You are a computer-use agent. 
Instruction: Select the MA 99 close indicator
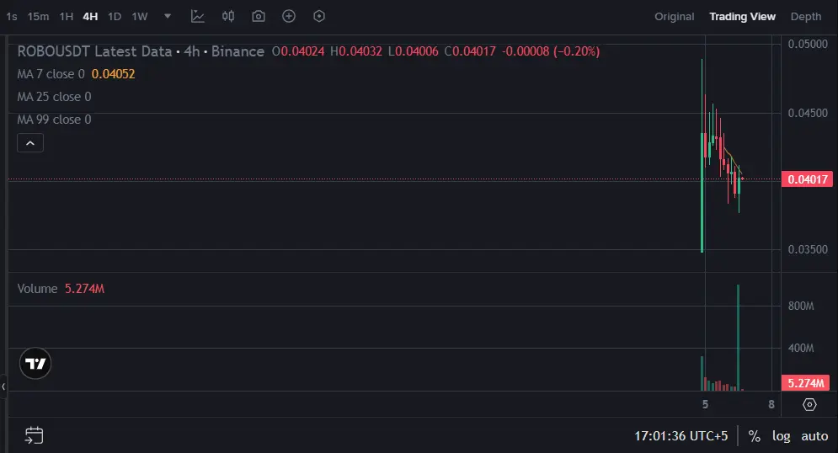pyautogui.click(x=54, y=120)
